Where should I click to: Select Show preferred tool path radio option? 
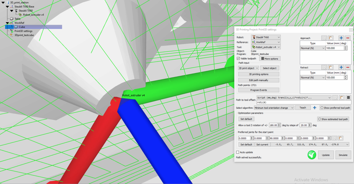(322, 108)
